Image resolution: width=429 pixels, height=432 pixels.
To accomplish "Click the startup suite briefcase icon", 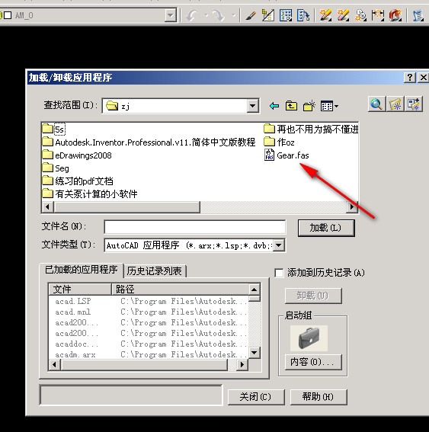I will coord(309,338).
